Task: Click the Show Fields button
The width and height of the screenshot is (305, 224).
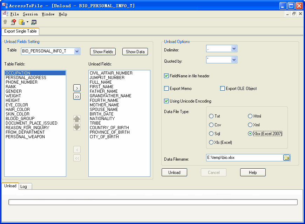Action: point(103,52)
